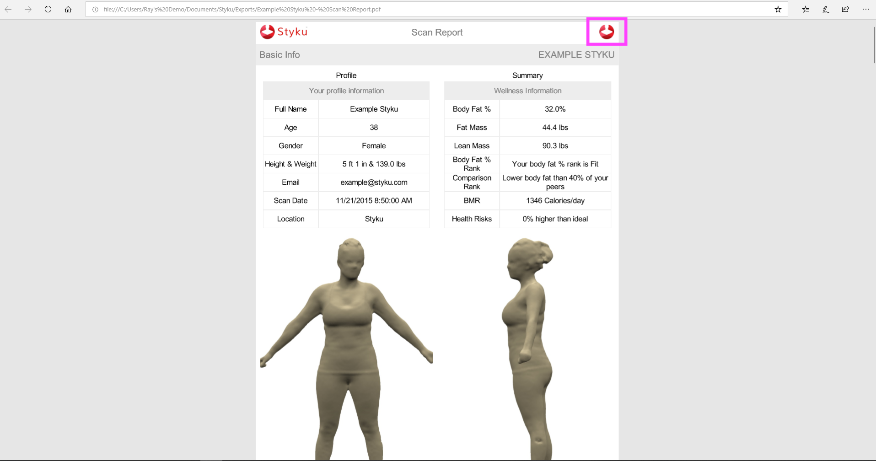The width and height of the screenshot is (876, 461).
Task: Click the browser Back arrow
Action: 8,9
